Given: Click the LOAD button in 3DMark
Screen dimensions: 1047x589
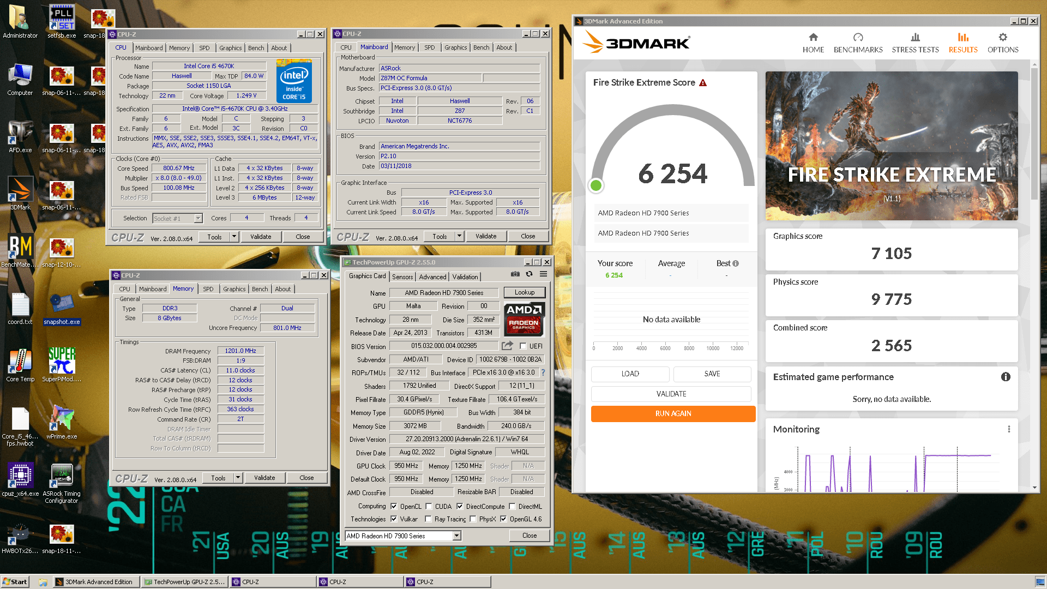Looking at the screenshot, I should tap(630, 374).
